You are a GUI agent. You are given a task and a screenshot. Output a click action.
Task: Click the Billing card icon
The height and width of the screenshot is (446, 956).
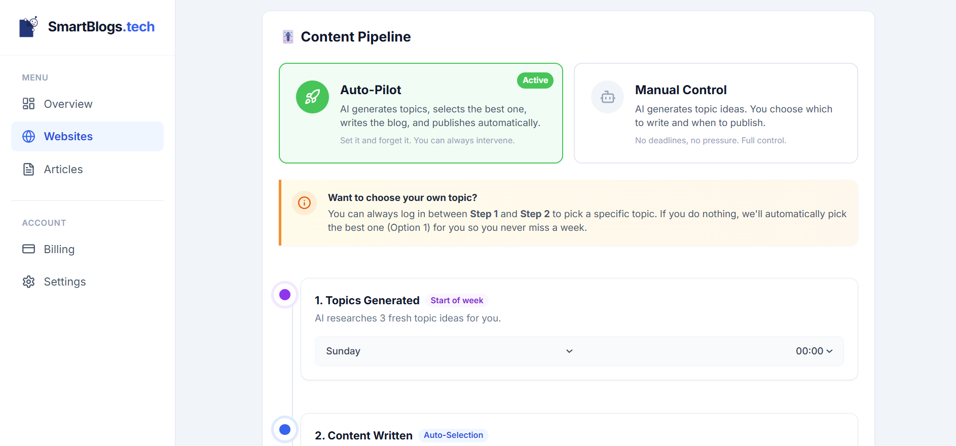click(28, 249)
